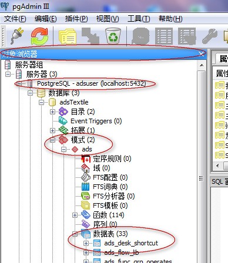The width and height of the screenshot is (228, 263).
Task: Close the 对象浏览器 panel
Action: tap(201, 54)
